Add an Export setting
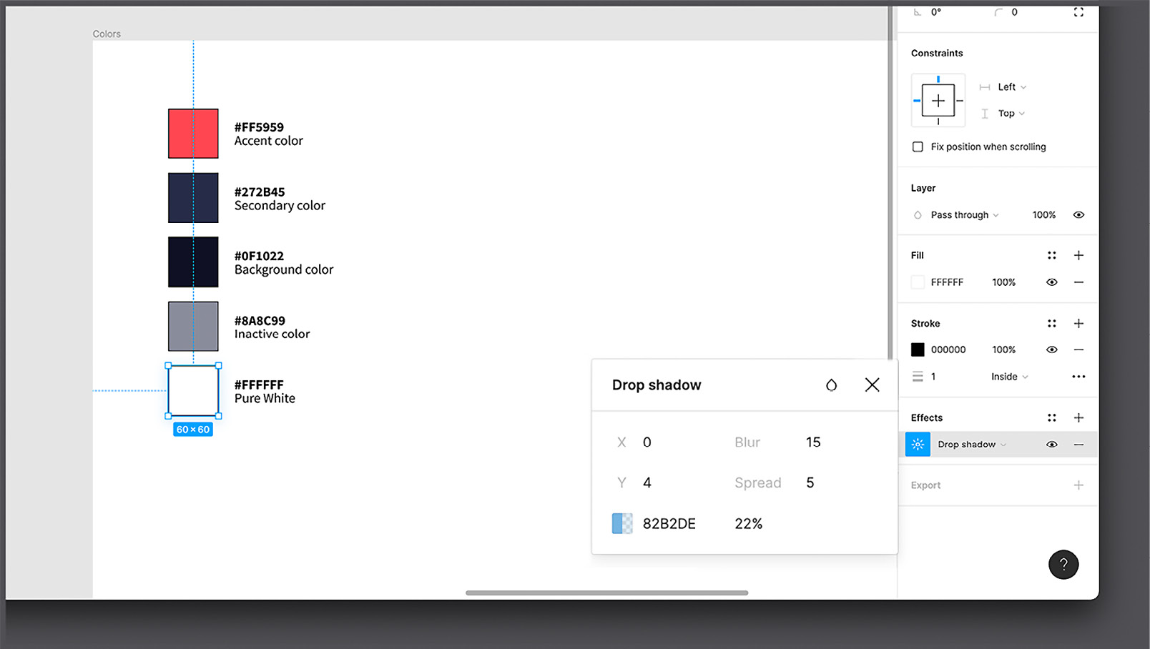 point(1079,485)
